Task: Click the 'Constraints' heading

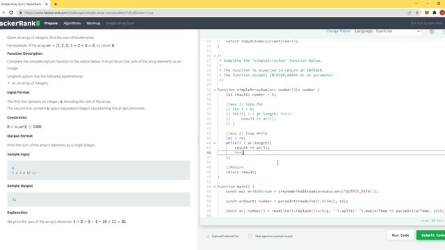Action: (x=17, y=117)
